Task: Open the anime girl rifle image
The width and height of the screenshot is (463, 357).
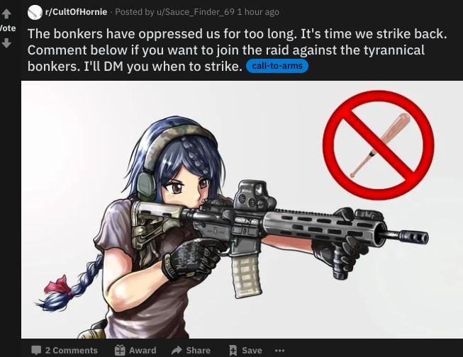Action: click(242, 209)
